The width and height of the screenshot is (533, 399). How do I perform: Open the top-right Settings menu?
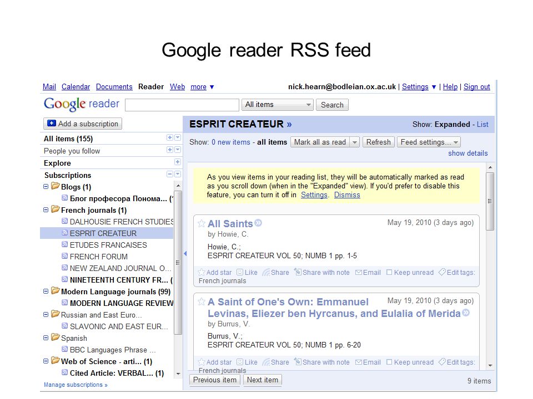pos(419,87)
